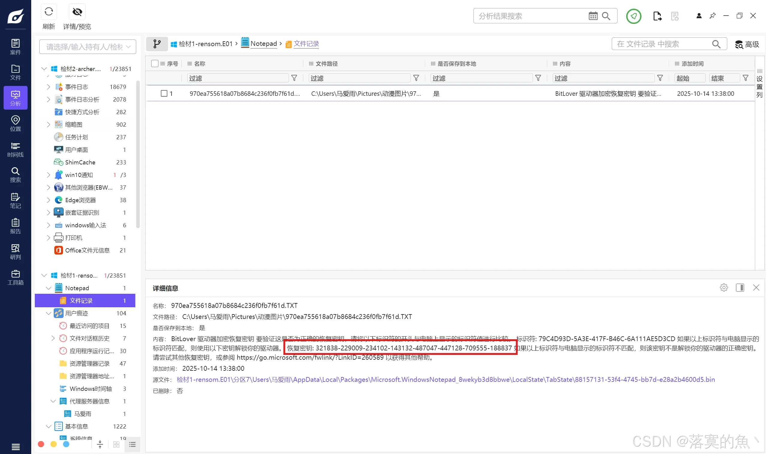766x454 pixels.
Task: Click the green shield icon in top bar
Action: point(633,16)
